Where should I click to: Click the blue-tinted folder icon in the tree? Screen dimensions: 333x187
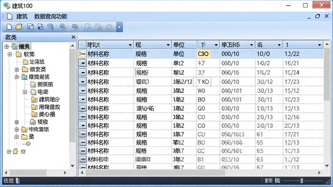tap(24, 77)
